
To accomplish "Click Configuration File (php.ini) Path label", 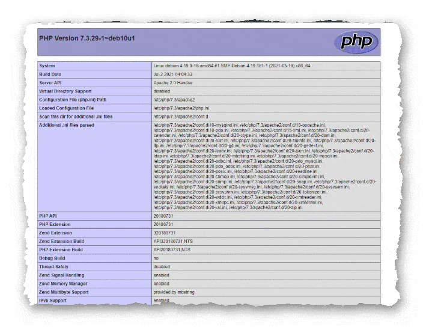I will [x=73, y=100].
